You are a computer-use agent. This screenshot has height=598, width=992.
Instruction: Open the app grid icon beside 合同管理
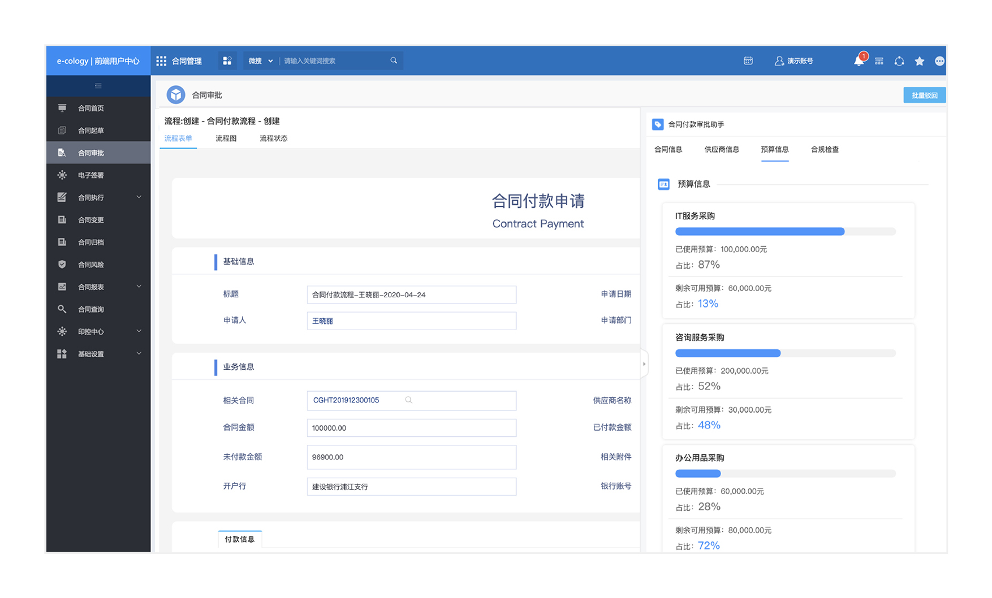pyautogui.click(x=161, y=61)
